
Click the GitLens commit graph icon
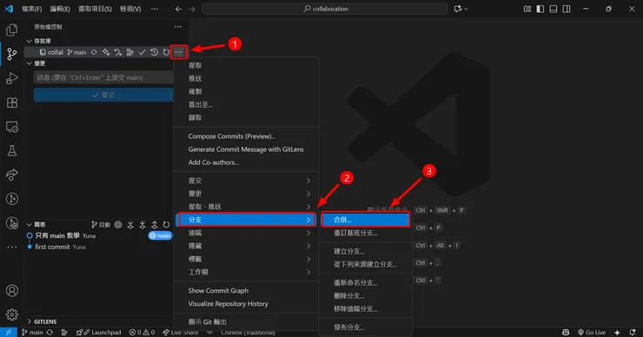tap(130, 52)
